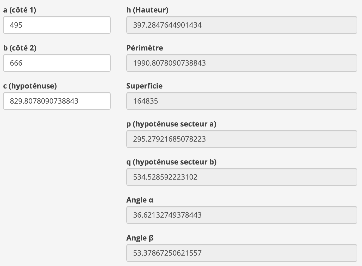Click the "Angle β" label
This screenshot has height=266, width=362.
tap(140, 238)
